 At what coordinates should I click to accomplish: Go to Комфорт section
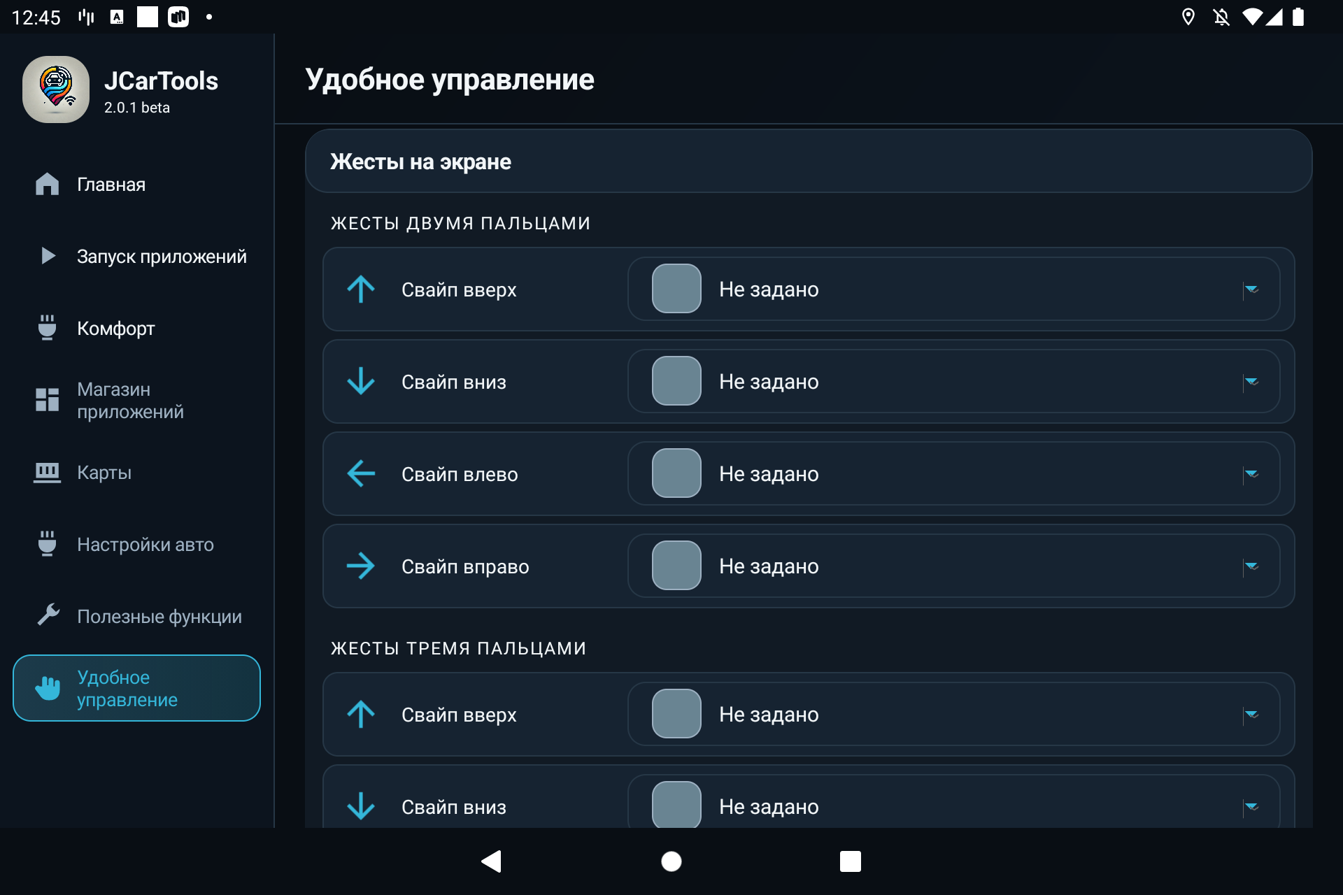pos(136,329)
